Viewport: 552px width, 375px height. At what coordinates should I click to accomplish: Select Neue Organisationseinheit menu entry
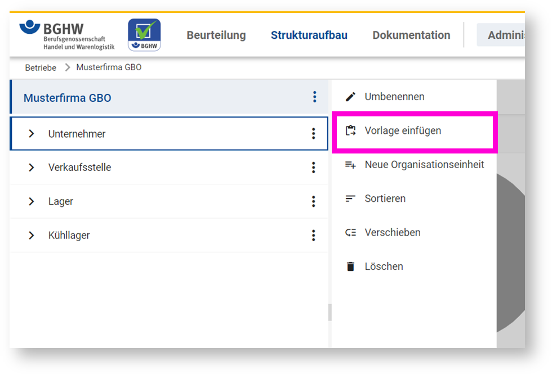coord(424,165)
